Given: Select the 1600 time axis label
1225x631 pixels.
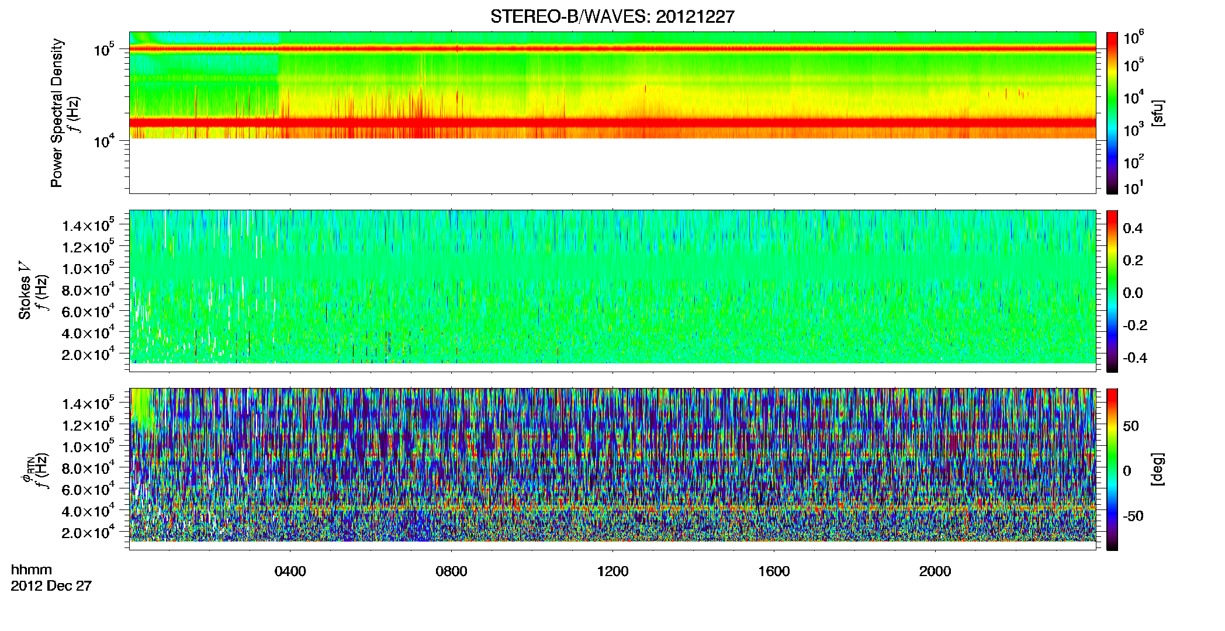Looking at the screenshot, I should coord(774,571).
